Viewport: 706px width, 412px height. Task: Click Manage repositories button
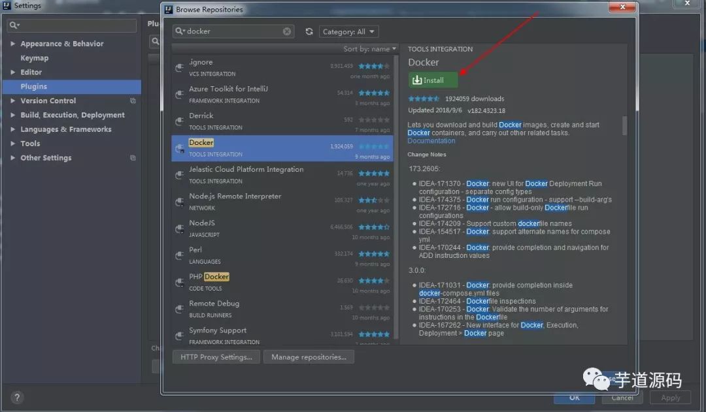pos(309,357)
